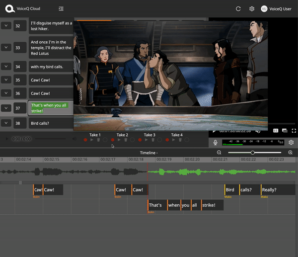Delete Take 1 with trash icon

pos(98,140)
